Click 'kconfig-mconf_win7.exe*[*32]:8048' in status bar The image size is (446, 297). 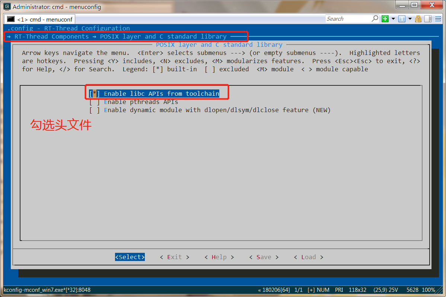tap(47, 290)
